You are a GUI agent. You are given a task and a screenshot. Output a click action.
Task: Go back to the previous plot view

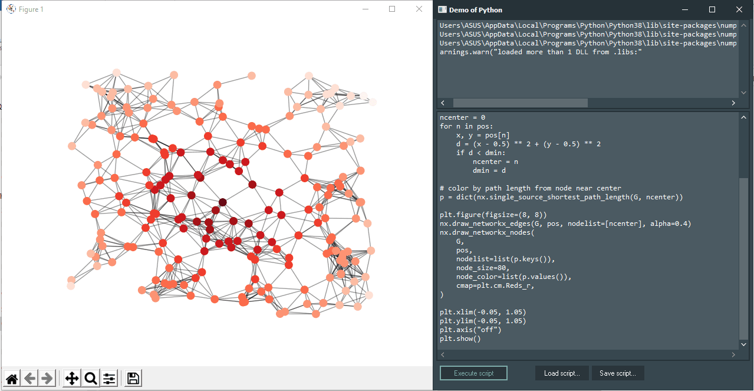tap(30, 378)
